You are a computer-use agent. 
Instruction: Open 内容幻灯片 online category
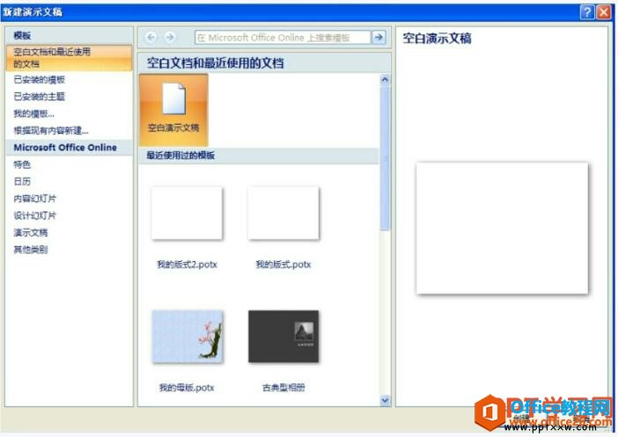[x=34, y=199]
